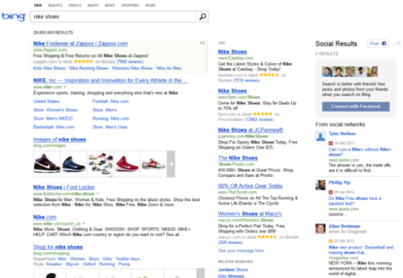Screen dimensions: 403x278
Task: Open Nike Running Shoes sublink
Action: point(89,68)
